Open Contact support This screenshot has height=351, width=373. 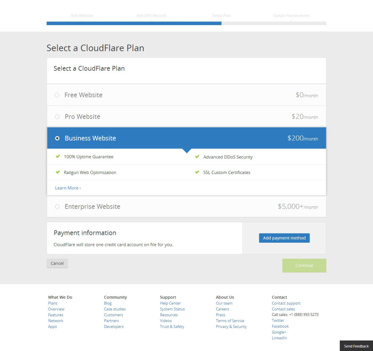coord(286,303)
